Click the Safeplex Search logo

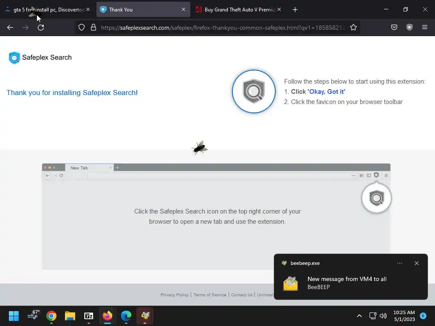point(40,58)
